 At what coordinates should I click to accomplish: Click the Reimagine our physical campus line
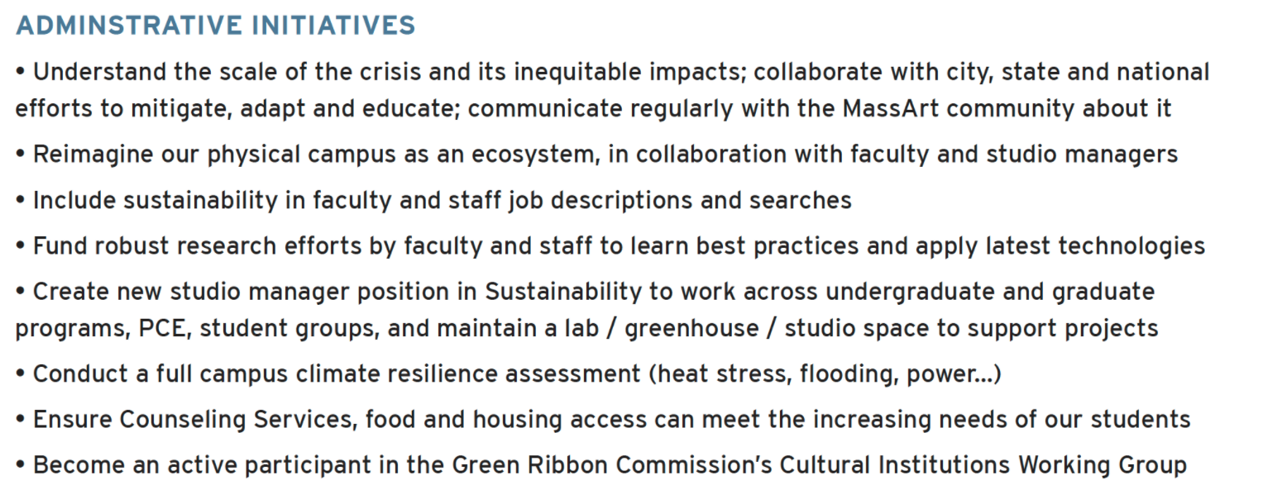click(596, 155)
